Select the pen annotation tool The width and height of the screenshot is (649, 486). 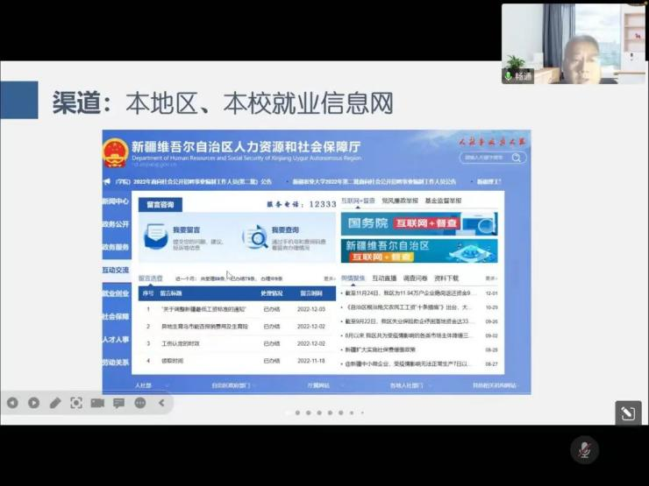54,403
